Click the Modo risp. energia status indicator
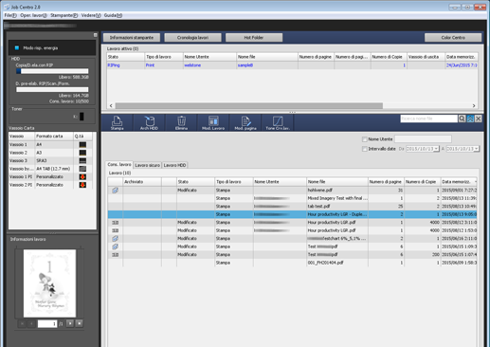490x347 pixels. click(x=17, y=48)
